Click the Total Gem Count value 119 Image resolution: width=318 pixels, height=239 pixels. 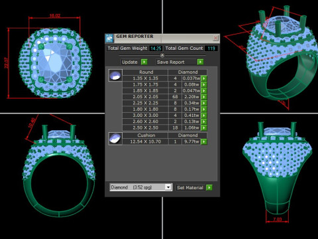(x=211, y=48)
